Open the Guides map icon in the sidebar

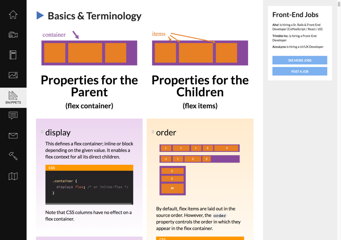pos(13,176)
